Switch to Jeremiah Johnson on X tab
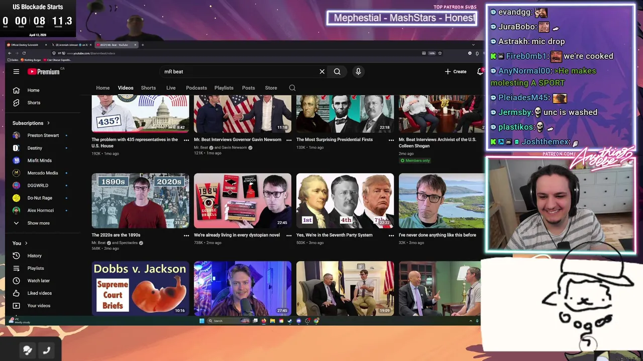Image resolution: width=643 pixels, height=361 pixels. [72, 45]
